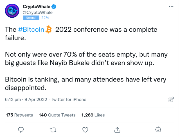Like the tweet with the heart icon

click(85, 129)
